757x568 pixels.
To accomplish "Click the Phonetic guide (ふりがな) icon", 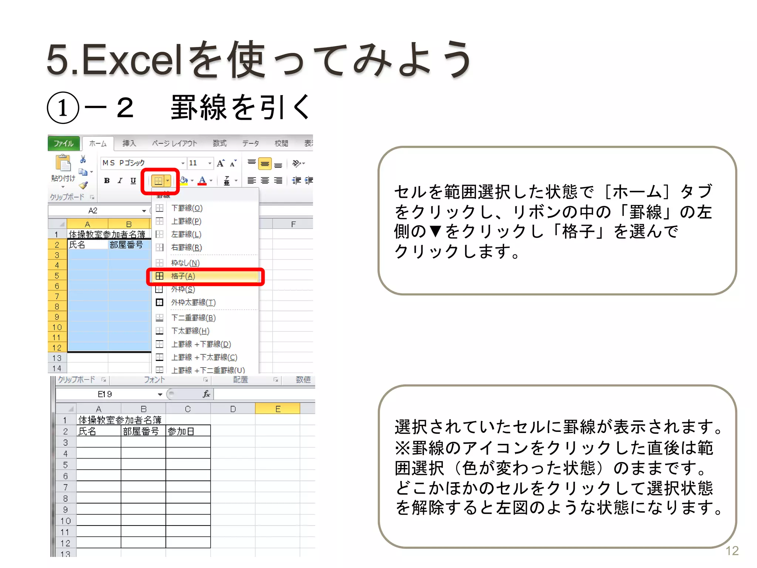I will pyautogui.click(x=227, y=180).
